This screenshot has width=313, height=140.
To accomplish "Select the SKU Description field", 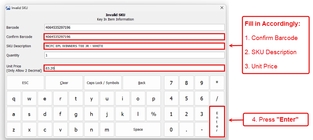I will tap(134, 46).
